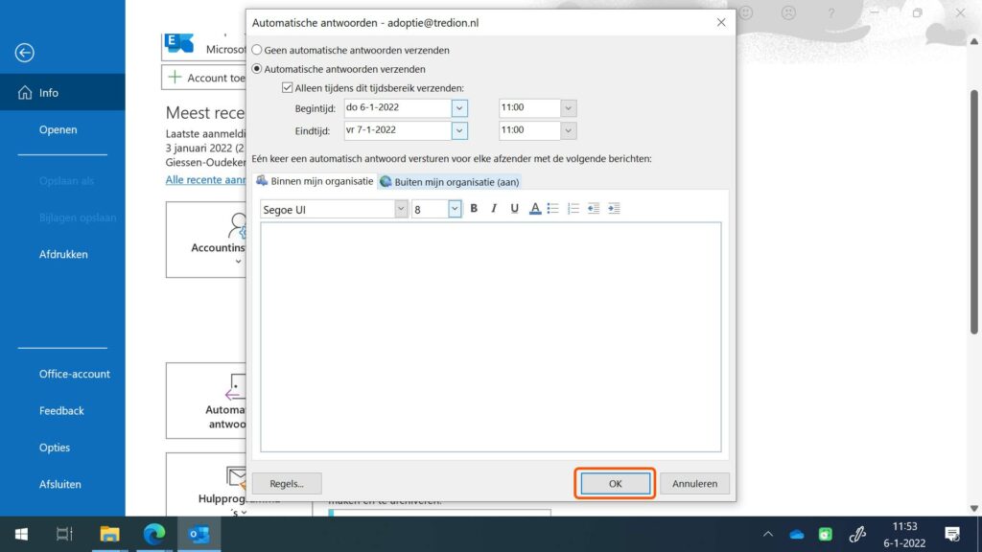Click the Account toevoegen button

pyautogui.click(x=204, y=78)
